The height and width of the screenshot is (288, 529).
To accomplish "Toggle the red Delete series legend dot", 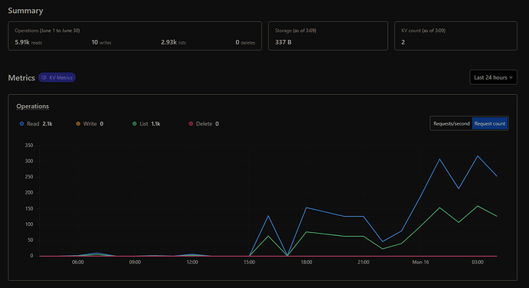I will 191,124.
